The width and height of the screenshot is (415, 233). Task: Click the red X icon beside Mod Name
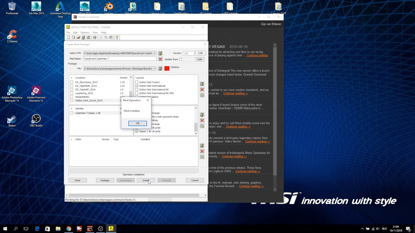(160, 59)
